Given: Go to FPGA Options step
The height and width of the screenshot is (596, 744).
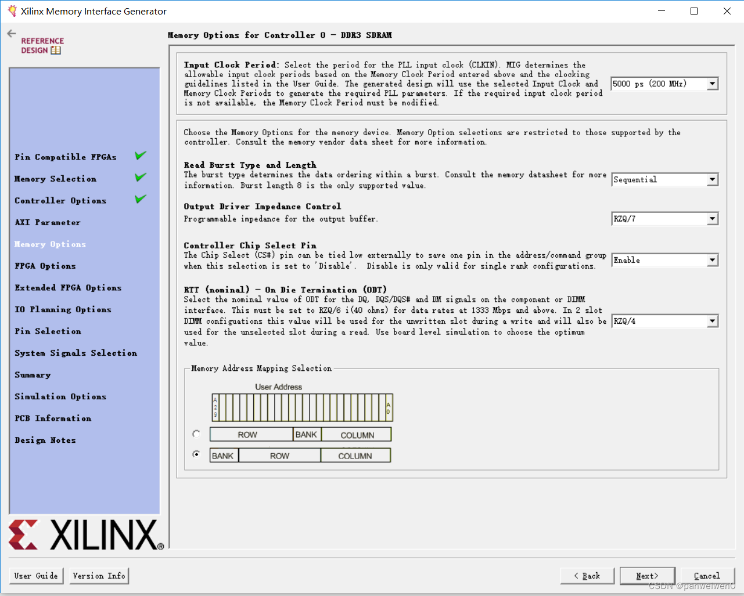Looking at the screenshot, I should point(45,266).
